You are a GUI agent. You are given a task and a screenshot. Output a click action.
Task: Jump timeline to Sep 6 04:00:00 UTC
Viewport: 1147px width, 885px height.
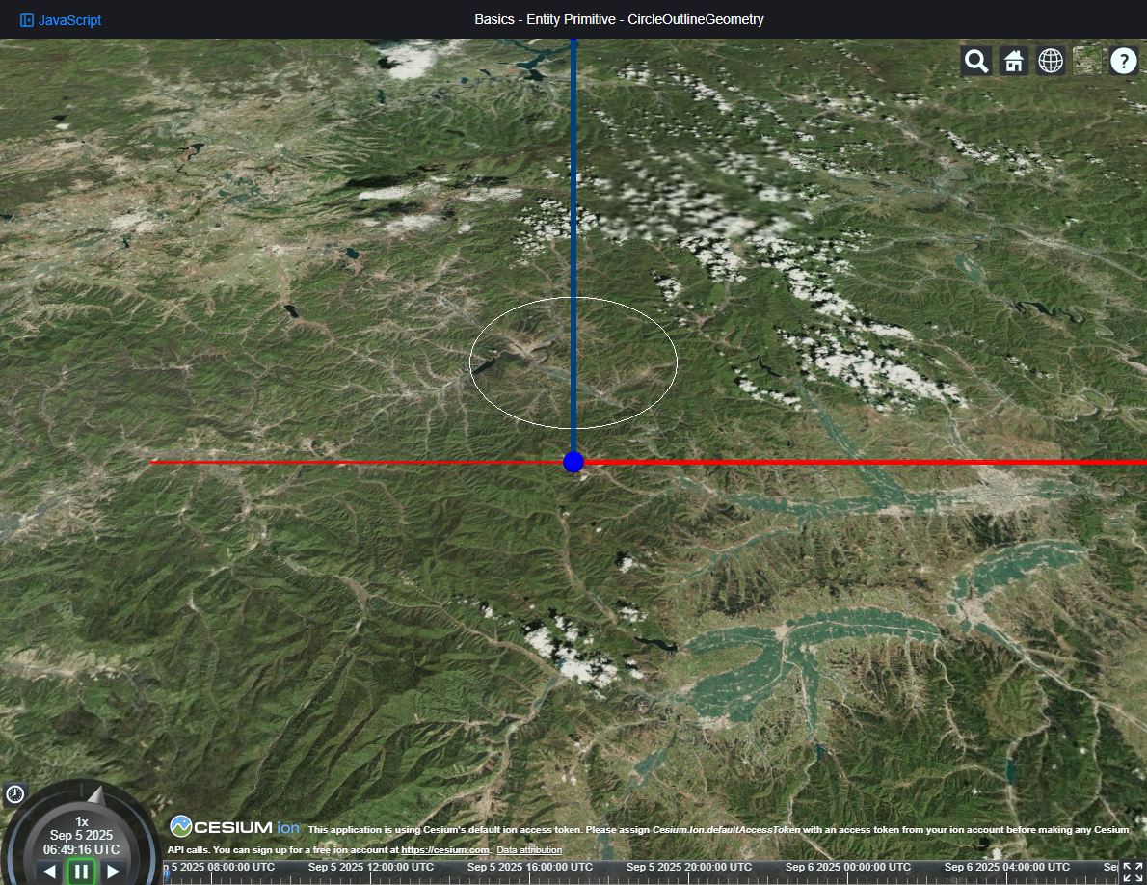tap(1007, 868)
